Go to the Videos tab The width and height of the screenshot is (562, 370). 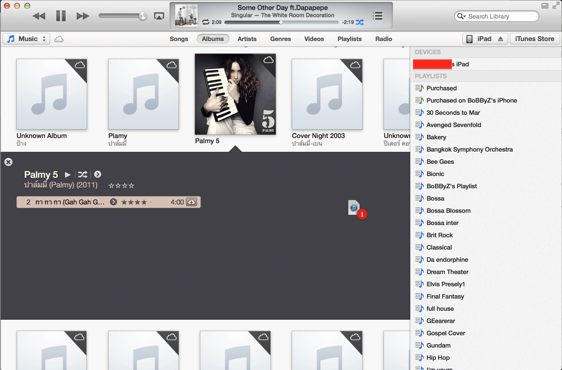pos(314,39)
